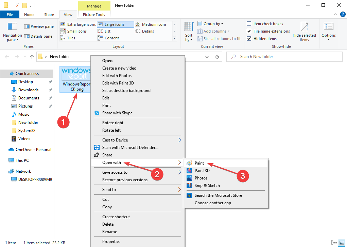Viewport: 347px width, 247px height.
Task: Expand the layout gallery more arrow
Action: click(x=174, y=38)
